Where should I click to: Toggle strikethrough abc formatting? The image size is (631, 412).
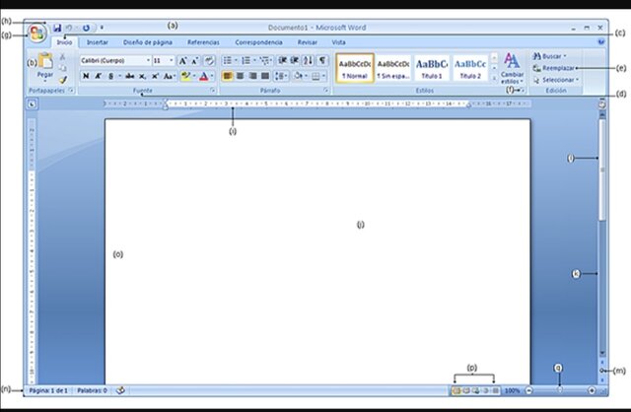click(129, 76)
